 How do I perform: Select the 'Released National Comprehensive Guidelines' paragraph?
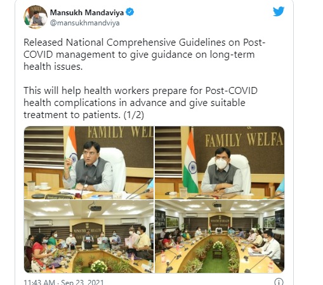click(144, 55)
